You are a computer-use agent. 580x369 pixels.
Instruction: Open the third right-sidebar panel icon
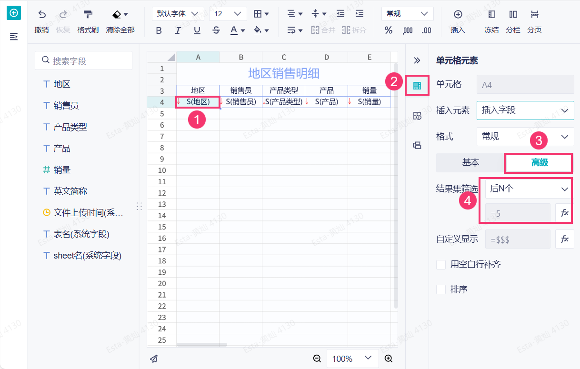click(417, 145)
